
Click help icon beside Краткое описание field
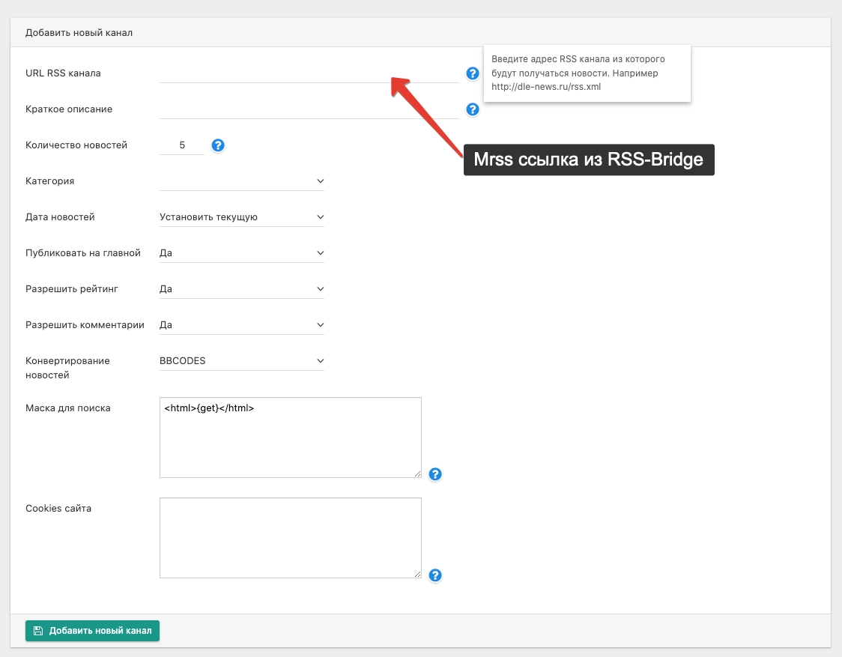pyautogui.click(x=473, y=109)
